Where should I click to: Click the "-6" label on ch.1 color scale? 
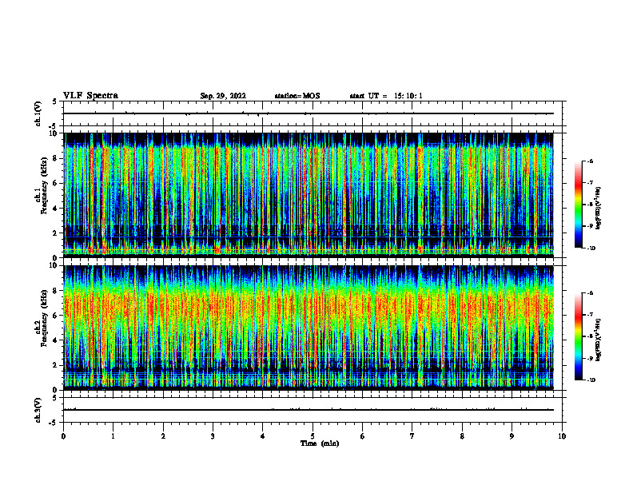(591, 161)
